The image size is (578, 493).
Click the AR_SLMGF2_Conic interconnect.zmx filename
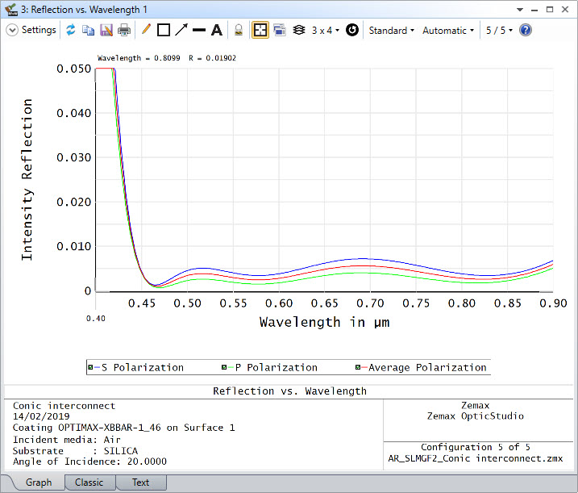(476, 458)
